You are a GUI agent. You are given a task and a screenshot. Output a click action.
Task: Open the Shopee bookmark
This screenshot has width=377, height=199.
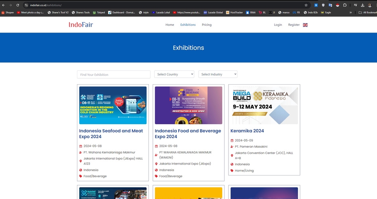(7, 13)
